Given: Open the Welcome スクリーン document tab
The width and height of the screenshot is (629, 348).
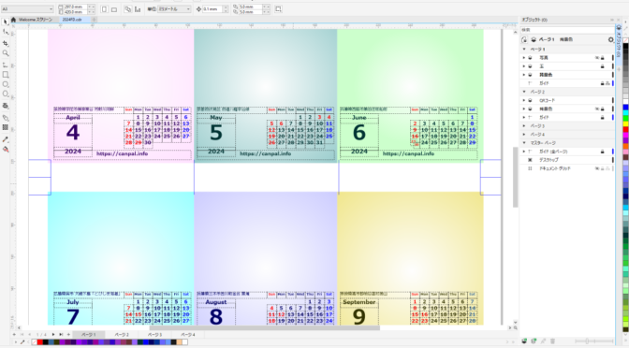Looking at the screenshot, I should (x=35, y=20).
